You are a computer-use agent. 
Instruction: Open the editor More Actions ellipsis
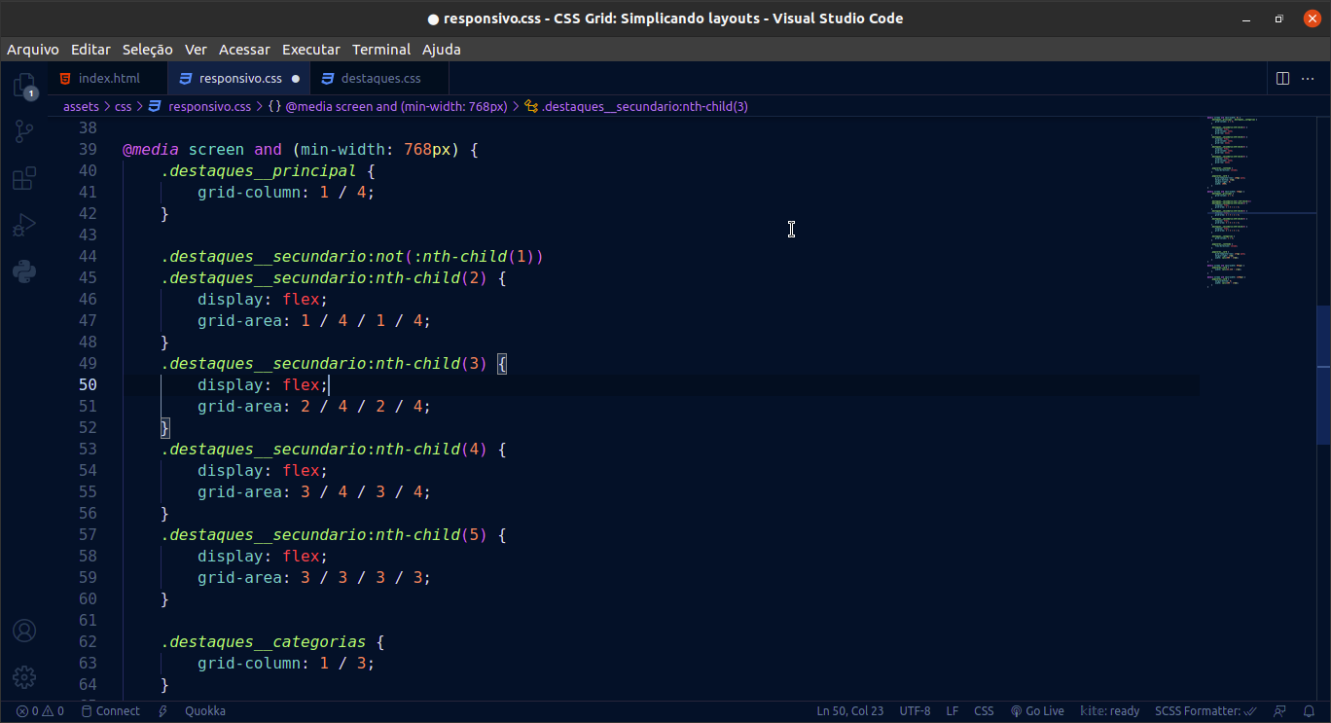coord(1309,78)
